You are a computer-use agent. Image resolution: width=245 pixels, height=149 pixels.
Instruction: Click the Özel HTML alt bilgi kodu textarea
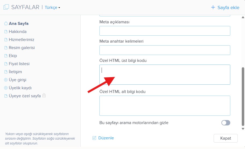165,106
